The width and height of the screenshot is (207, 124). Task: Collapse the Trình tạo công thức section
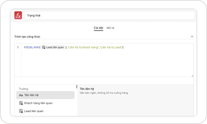coord(192,37)
